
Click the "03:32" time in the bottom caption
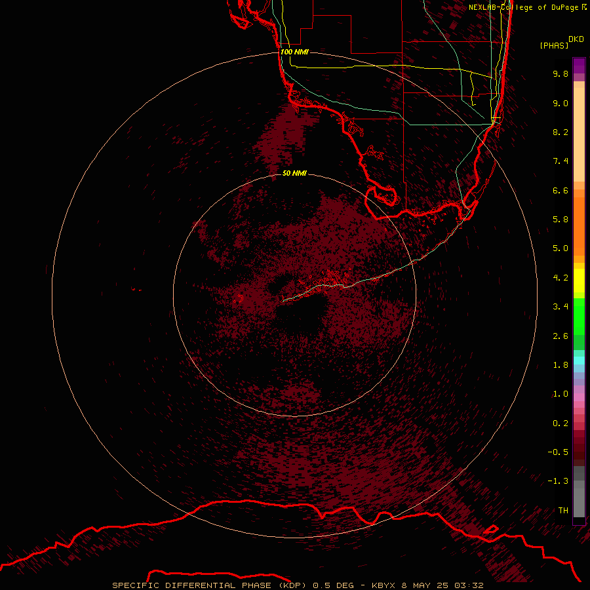pyautogui.click(x=469, y=585)
